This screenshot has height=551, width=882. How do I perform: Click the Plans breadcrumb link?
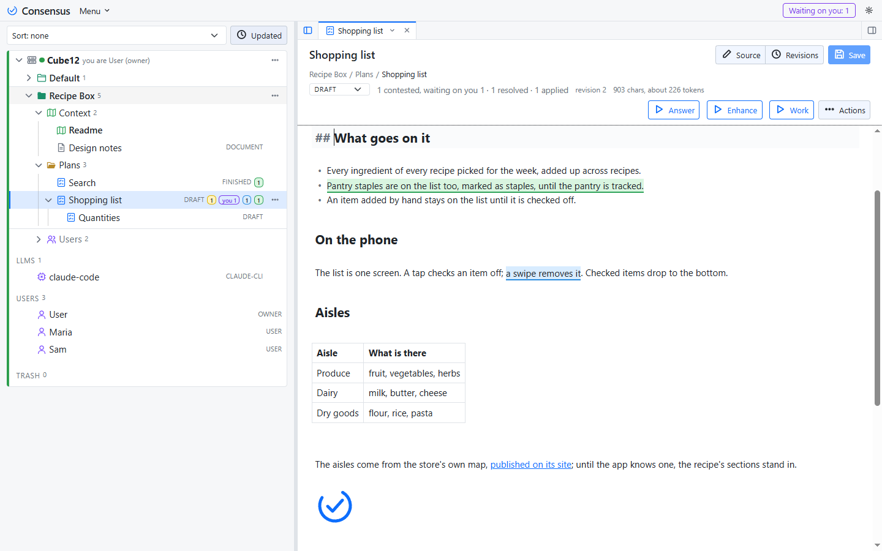(364, 75)
